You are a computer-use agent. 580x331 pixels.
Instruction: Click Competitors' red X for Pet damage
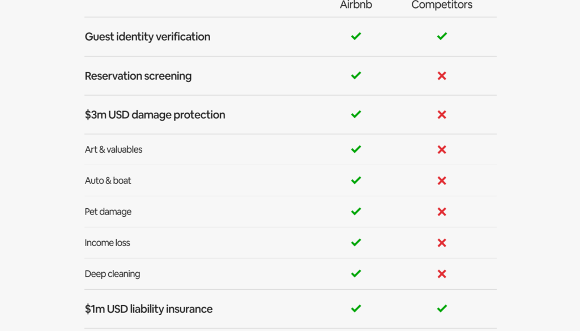442,212
